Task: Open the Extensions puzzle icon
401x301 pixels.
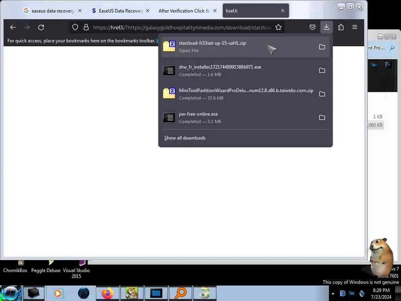Action: [x=341, y=27]
